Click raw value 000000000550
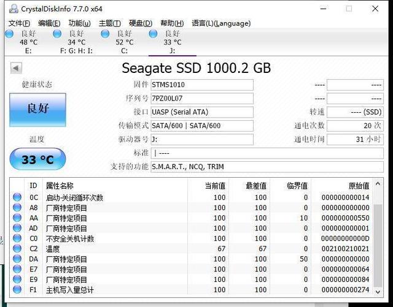Screen dimensions: 393x307 345,218
